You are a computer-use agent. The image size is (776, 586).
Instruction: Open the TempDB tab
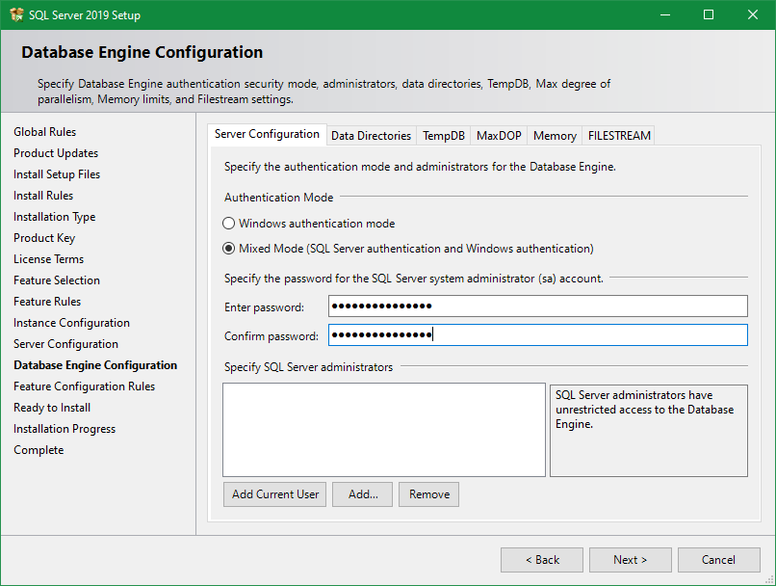(443, 135)
